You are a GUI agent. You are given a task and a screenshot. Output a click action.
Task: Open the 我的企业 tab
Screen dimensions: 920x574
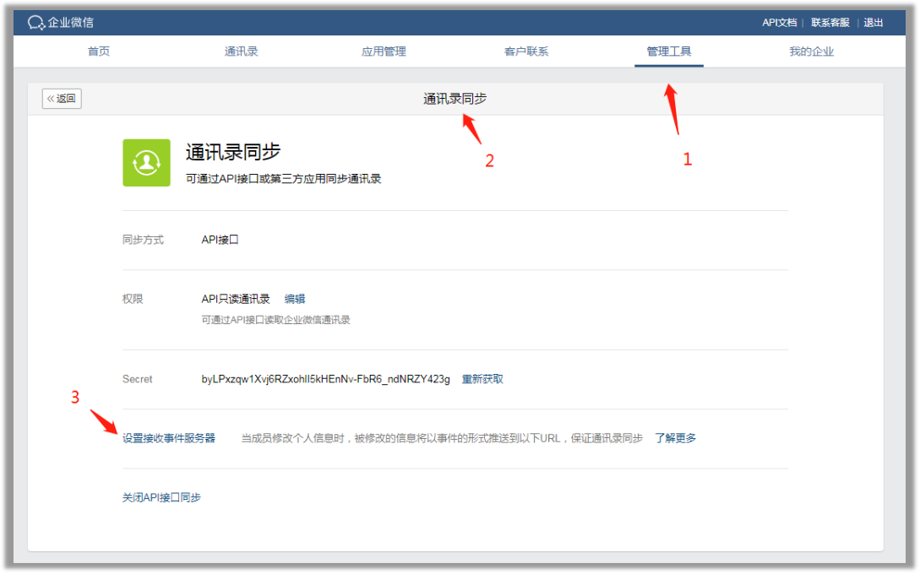tap(812, 51)
